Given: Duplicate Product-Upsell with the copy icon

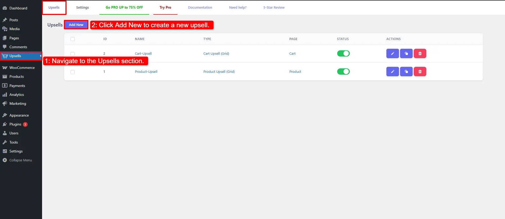Looking at the screenshot, I should point(406,72).
